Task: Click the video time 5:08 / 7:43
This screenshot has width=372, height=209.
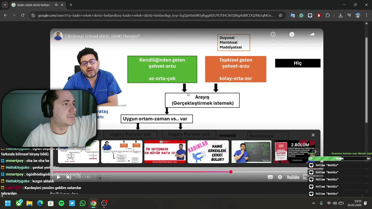Action: [83, 177]
